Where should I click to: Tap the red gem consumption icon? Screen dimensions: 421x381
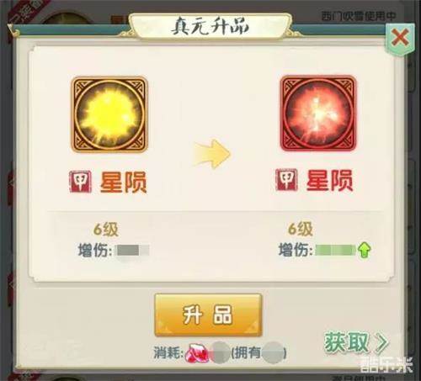[196, 353]
